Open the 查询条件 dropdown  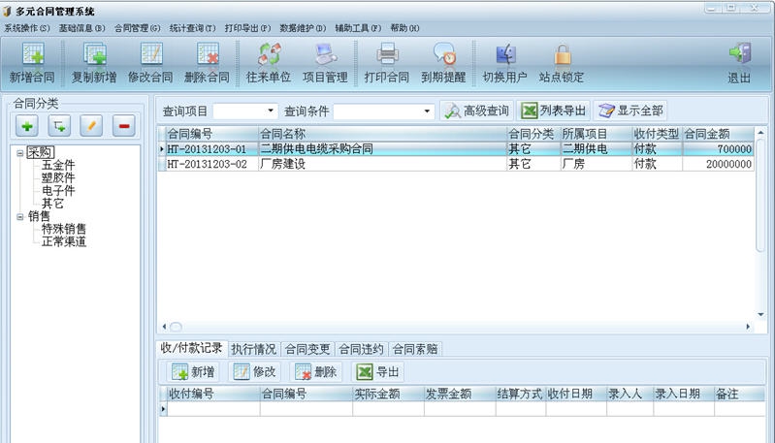pos(427,111)
